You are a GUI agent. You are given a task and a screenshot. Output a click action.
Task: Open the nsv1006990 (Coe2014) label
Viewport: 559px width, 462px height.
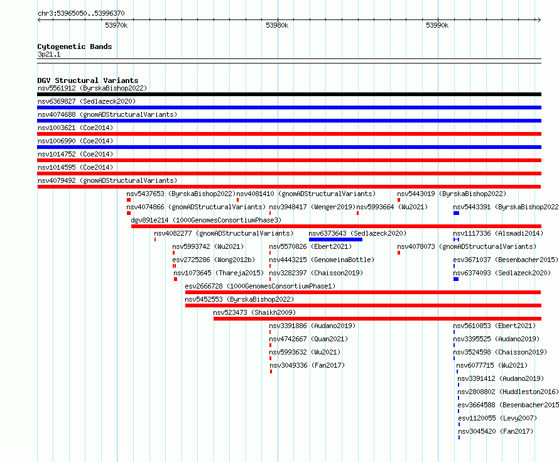pyautogui.click(x=75, y=141)
